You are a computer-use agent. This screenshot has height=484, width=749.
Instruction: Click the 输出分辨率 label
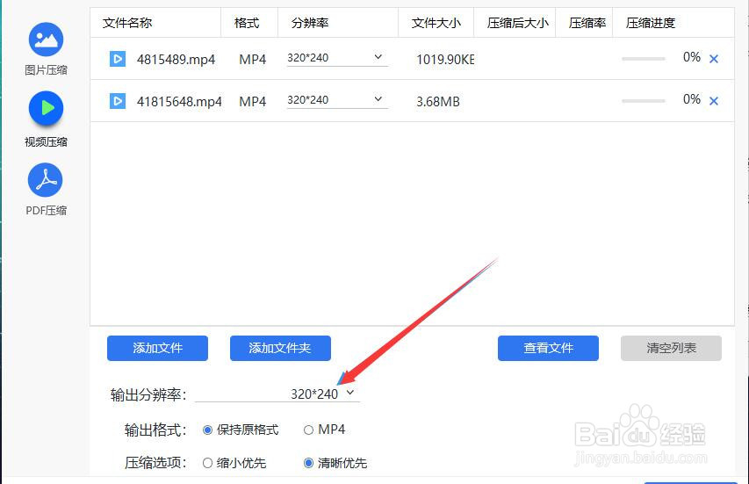[x=148, y=395]
